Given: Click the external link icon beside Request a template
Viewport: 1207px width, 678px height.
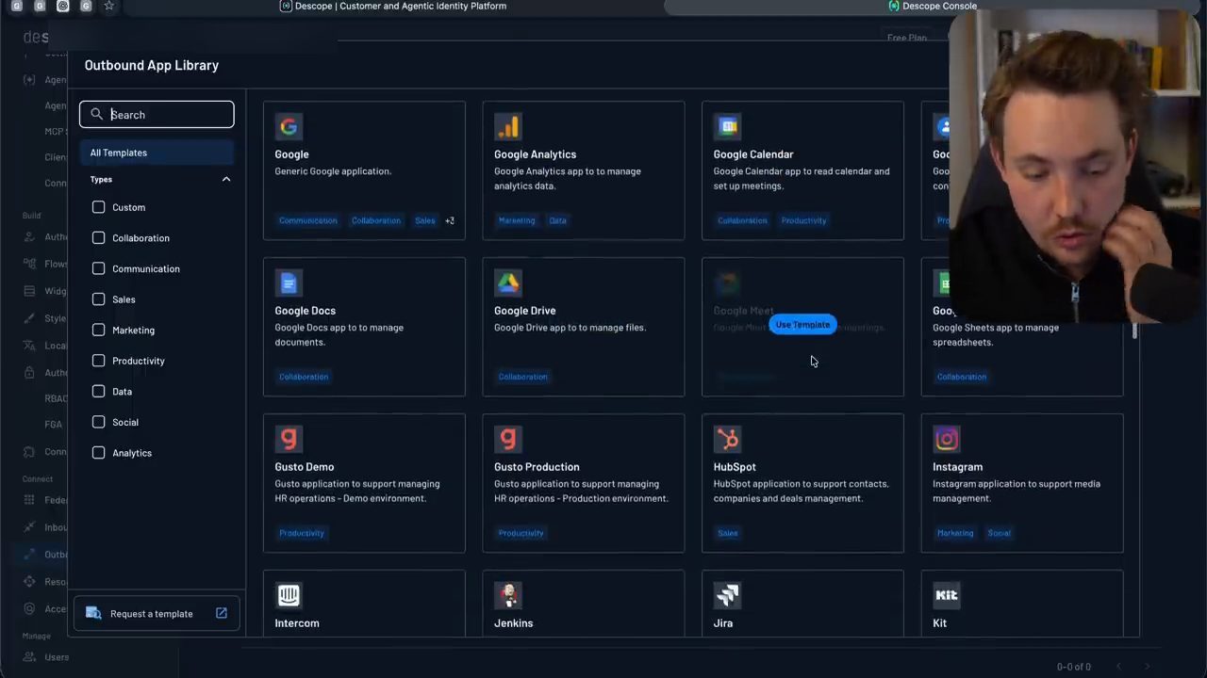Looking at the screenshot, I should tap(222, 613).
